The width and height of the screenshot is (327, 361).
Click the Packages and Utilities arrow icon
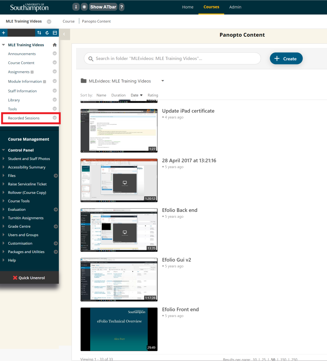[x=56, y=252]
